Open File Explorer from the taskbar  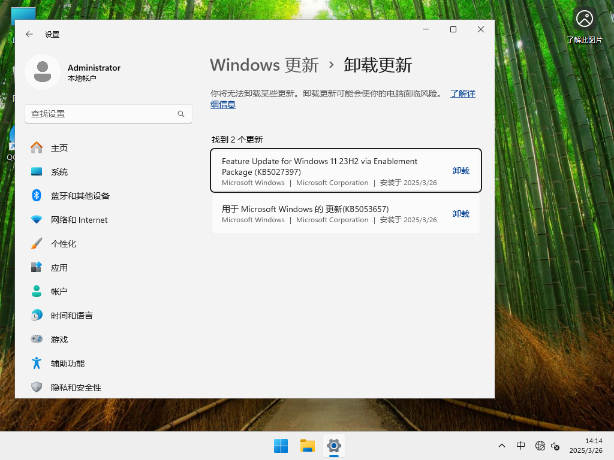click(x=307, y=446)
